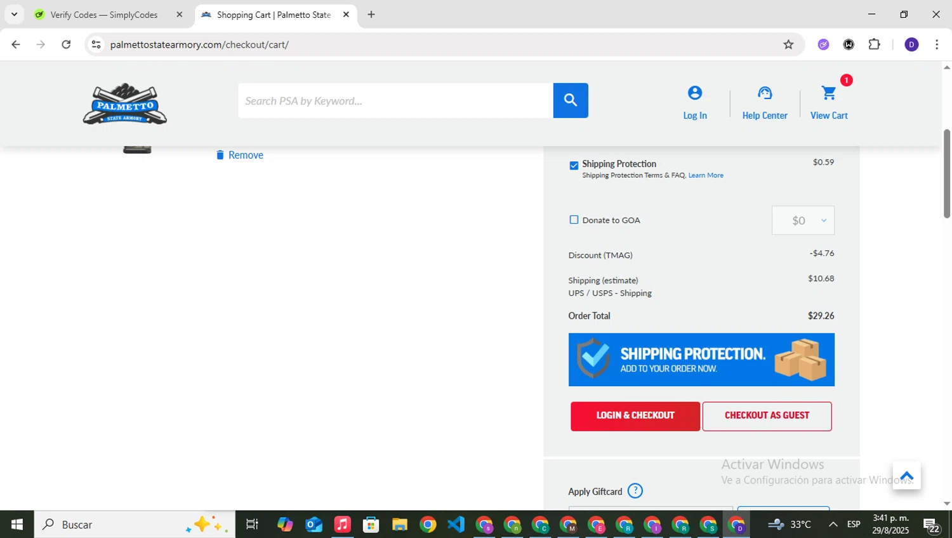Click the scroll-to-top arrow button
The width and height of the screenshot is (952, 538).
(906, 476)
